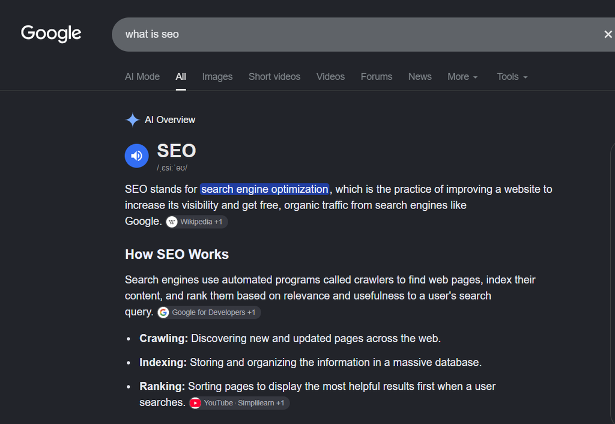Clear the search box with X
This screenshot has height=424, width=615.
608,34
